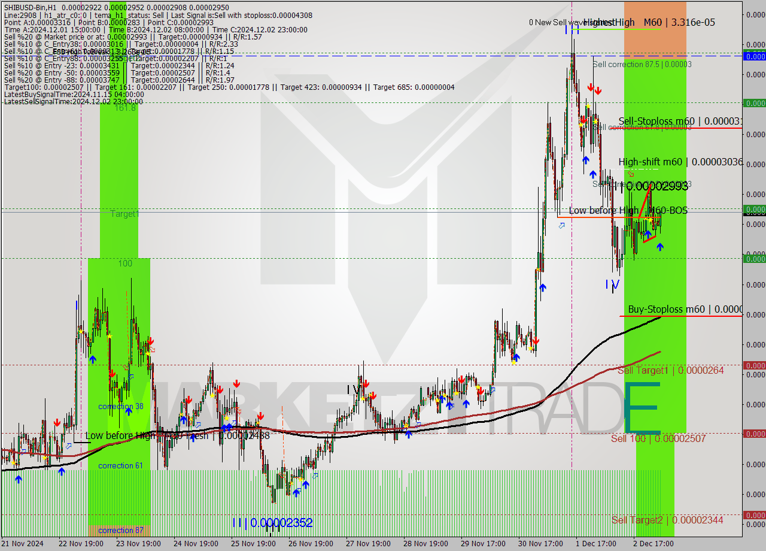Click red price tag at Sell Target1 level
766x551 pixels.
754,365
